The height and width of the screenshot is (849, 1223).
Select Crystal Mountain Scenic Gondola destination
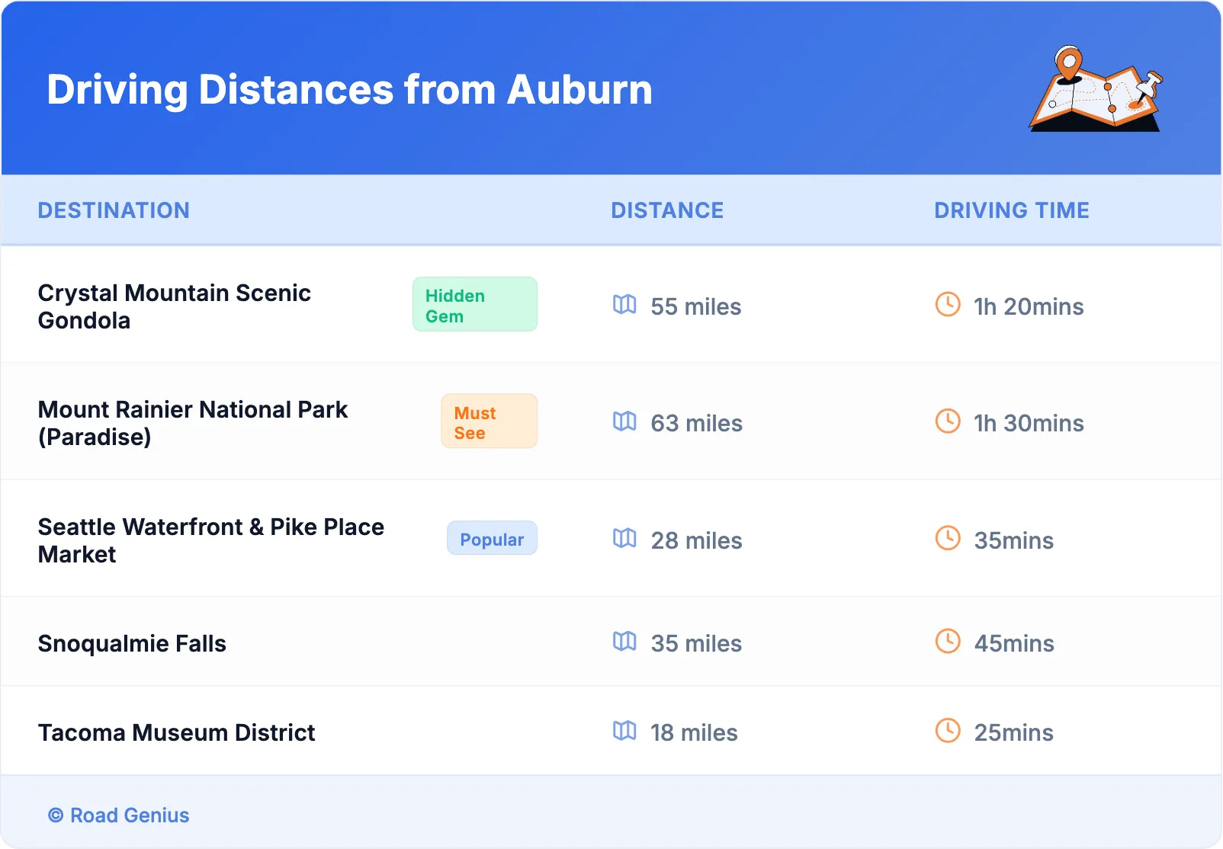(x=175, y=306)
